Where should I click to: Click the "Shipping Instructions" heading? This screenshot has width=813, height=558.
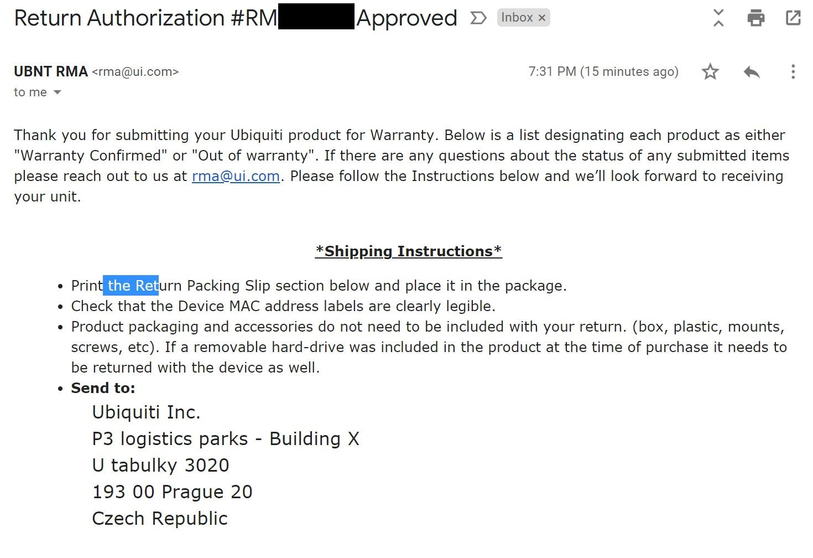[x=408, y=251]
